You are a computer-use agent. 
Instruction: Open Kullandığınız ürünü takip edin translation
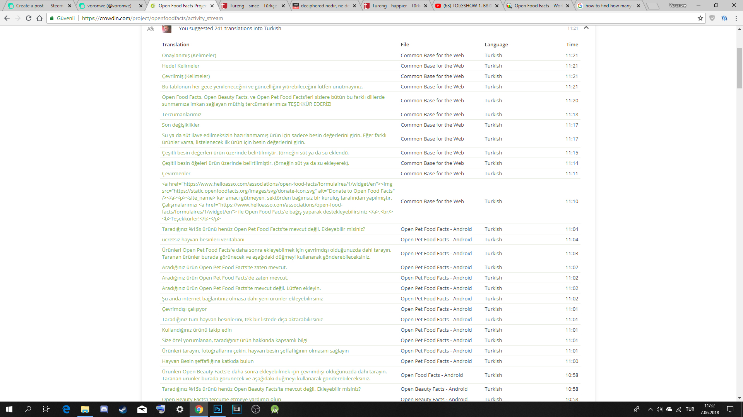(x=197, y=330)
